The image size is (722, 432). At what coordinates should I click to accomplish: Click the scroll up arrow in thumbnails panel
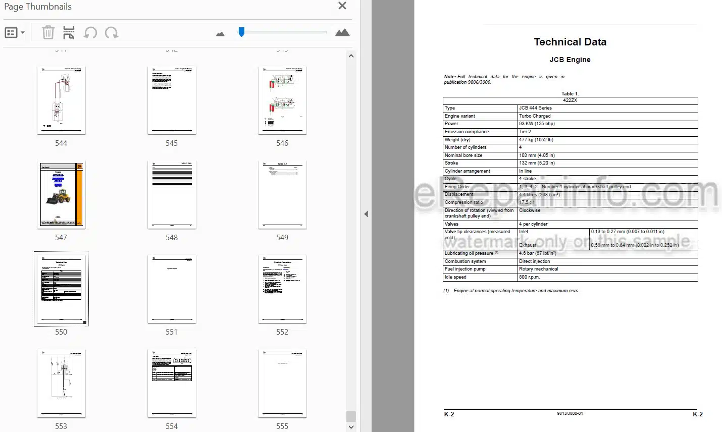351,56
